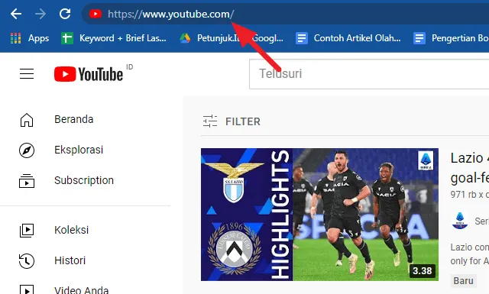Screen dimensions: 489x294
Task: Click the Contoh Artikel docs icon
Action: click(302, 38)
